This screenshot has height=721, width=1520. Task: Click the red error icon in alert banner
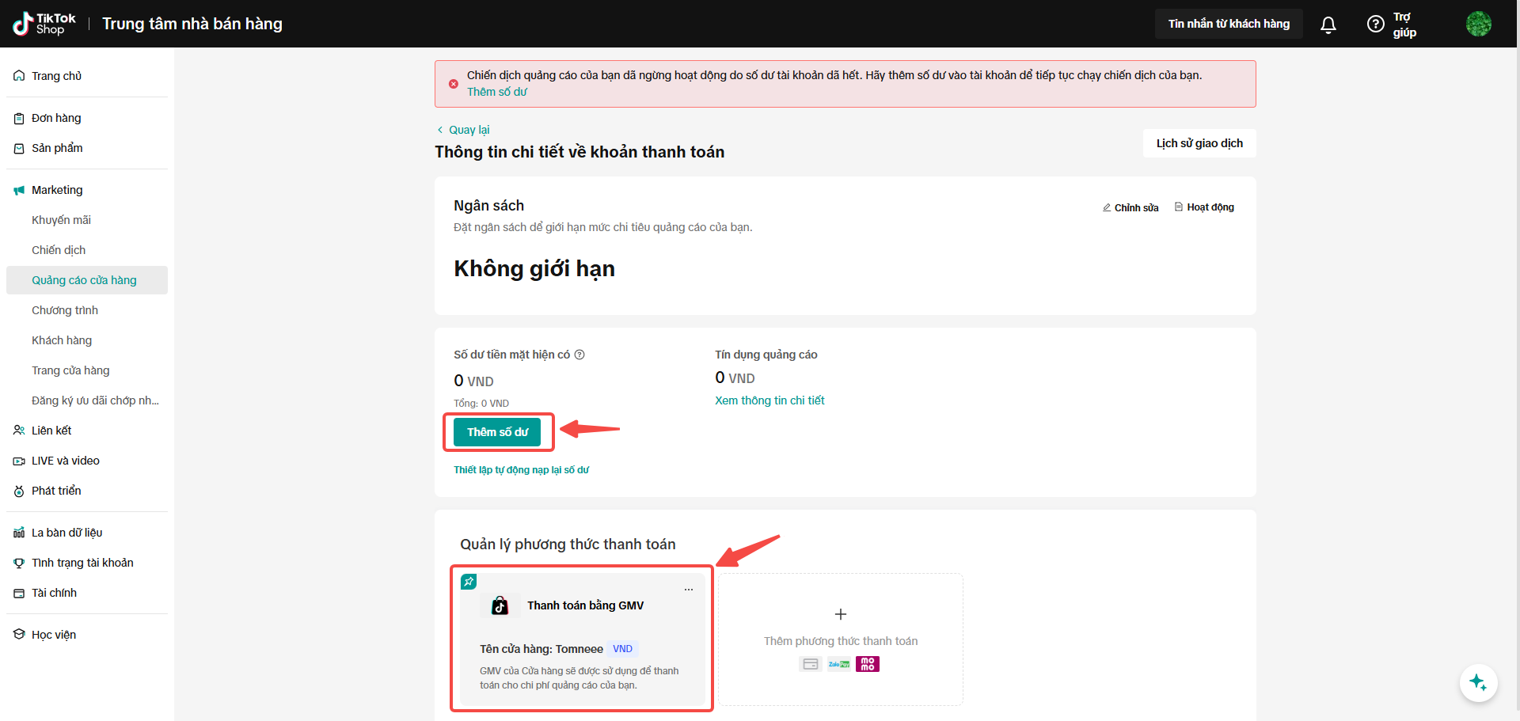point(454,84)
